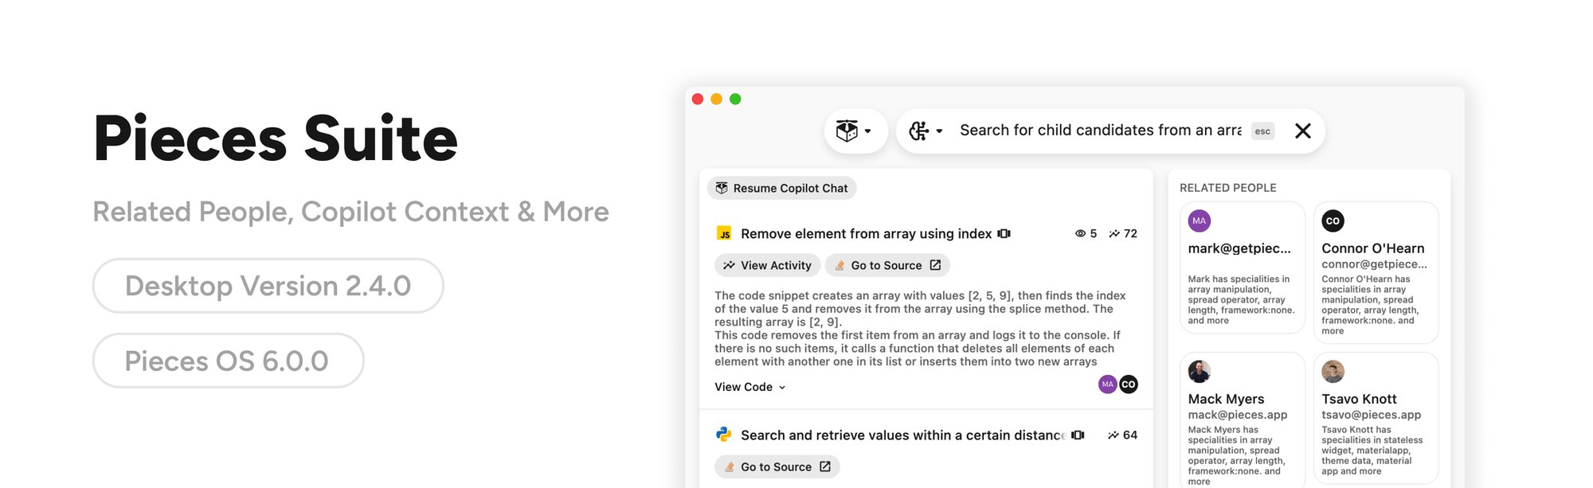Click Go to Source for JS snippet
The width and height of the screenshot is (1593, 488).
click(887, 266)
